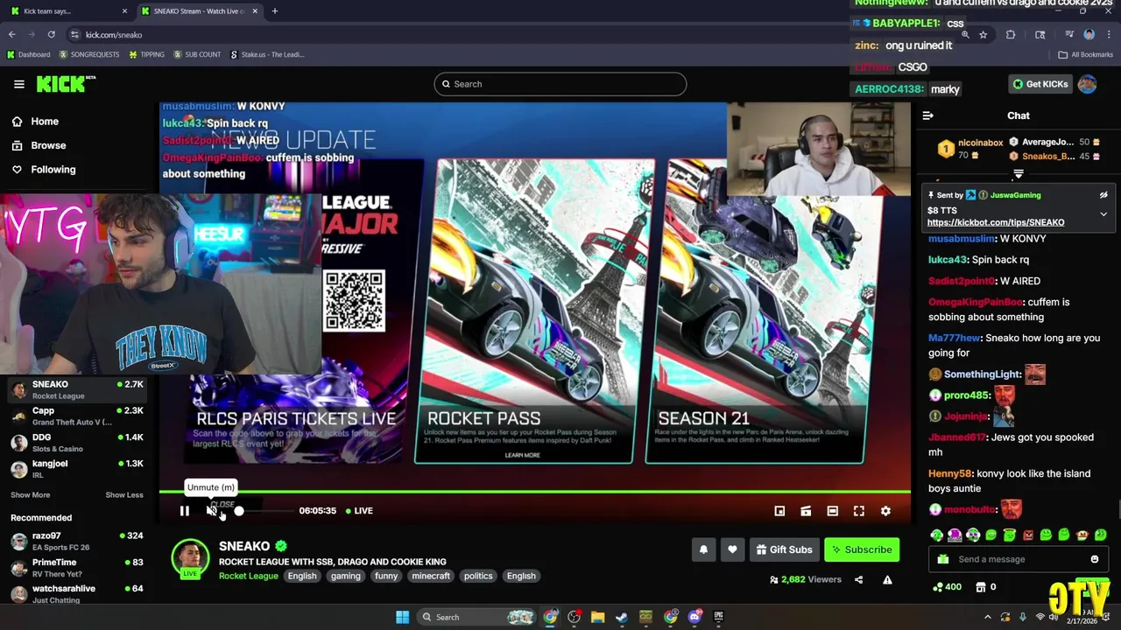The height and width of the screenshot is (630, 1121).
Task: Open player settings gear
Action: pos(885,511)
